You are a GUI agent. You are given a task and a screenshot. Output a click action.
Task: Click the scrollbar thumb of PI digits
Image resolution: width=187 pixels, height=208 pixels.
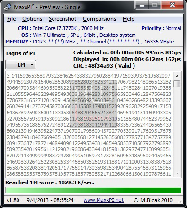pos(177,84)
